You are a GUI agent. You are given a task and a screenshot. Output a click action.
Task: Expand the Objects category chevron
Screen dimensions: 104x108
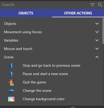pos(97,24)
